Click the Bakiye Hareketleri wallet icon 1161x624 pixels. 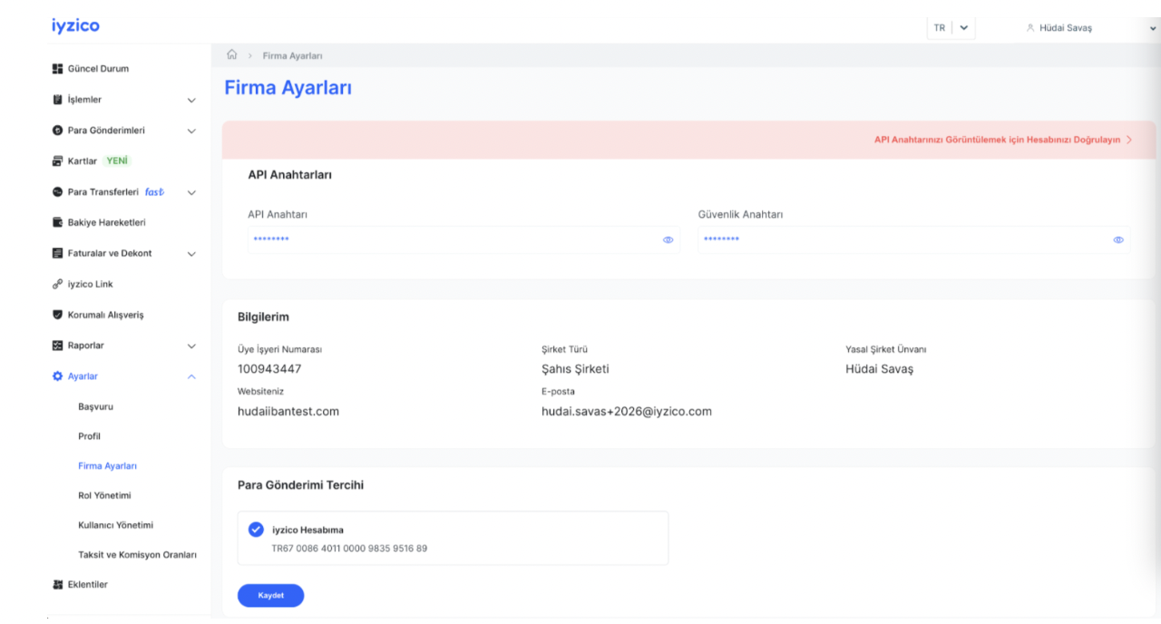tap(58, 222)
